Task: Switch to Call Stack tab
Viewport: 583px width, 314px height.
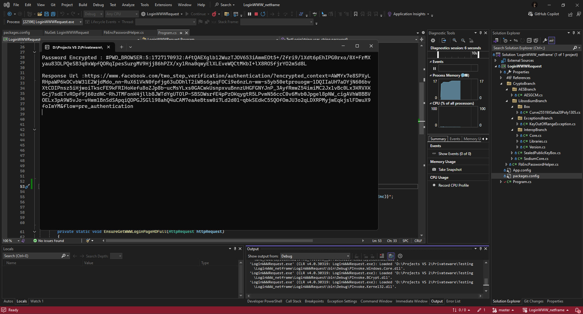Action: pyautogui.click(x=293, y=301)
